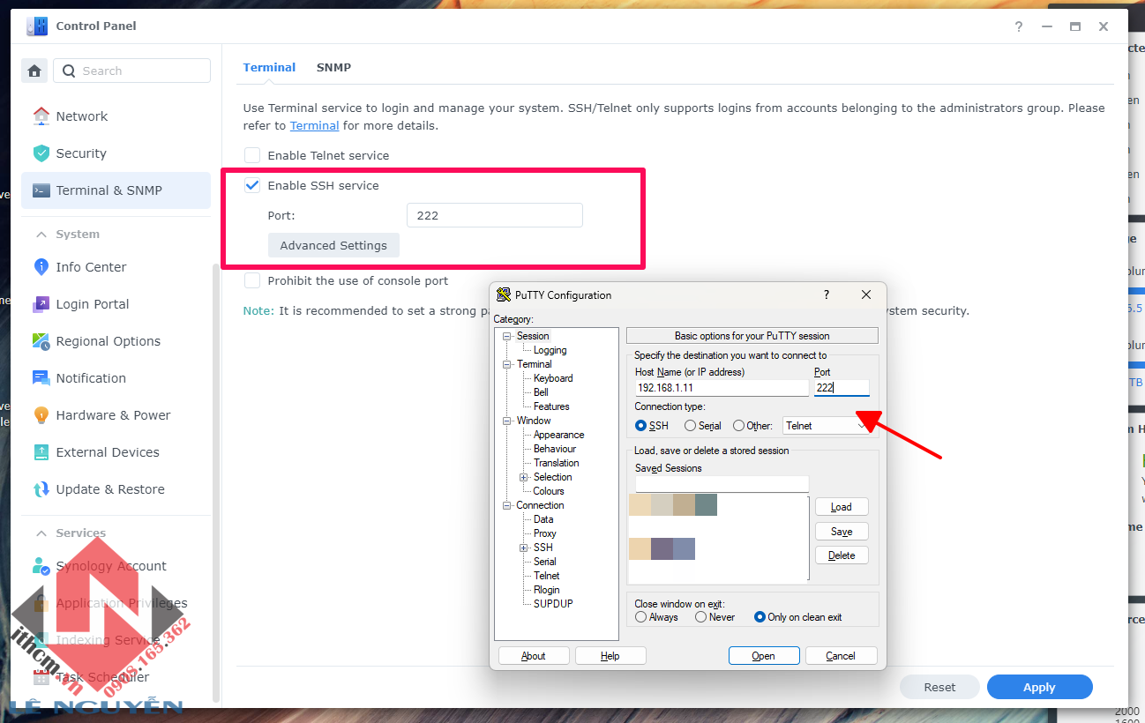The height and width of the screenshot is (723, 1145).
Task: Open Update & Restore icon
Action: click(x=41, y=489)
